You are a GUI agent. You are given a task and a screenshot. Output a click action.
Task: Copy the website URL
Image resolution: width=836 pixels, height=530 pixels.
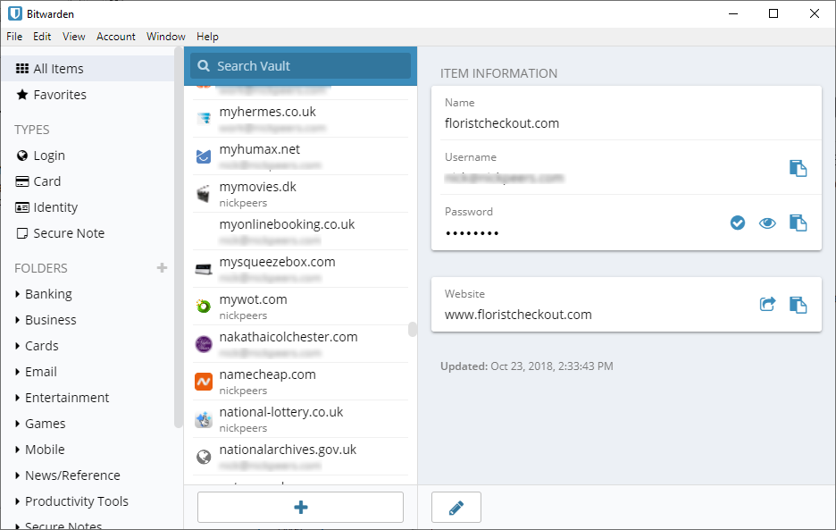(x=798, y=305)
